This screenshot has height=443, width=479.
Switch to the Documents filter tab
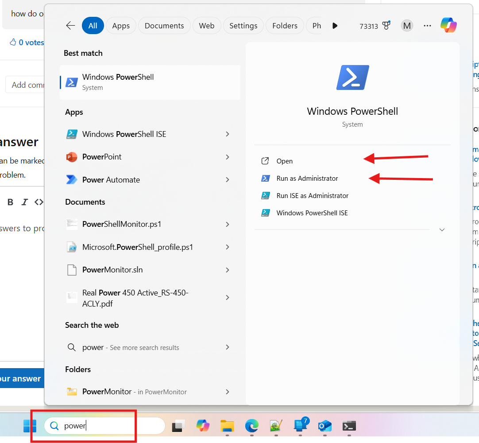(164, 26)
